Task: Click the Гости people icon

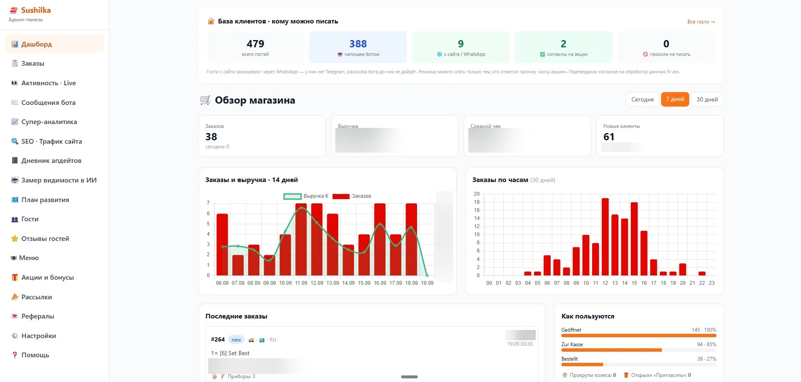Action: pos(15,219)
